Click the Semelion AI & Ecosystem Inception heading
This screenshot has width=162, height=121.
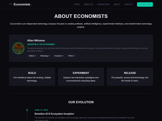[x=54, y=114]
